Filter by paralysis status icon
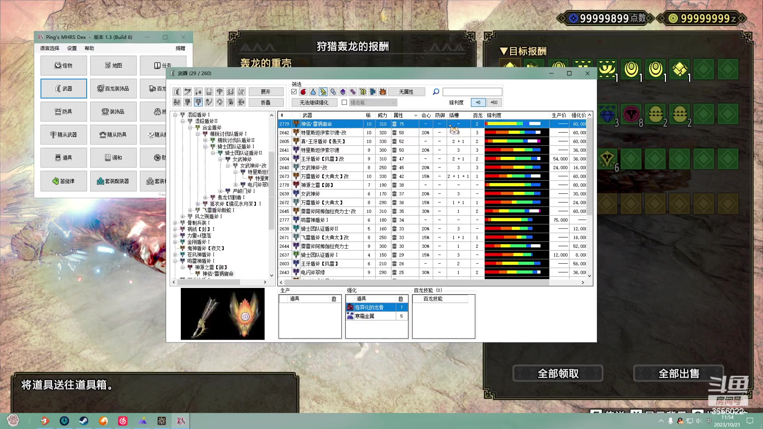This screenshot has height=429, width=763. (x=363, y=92)
